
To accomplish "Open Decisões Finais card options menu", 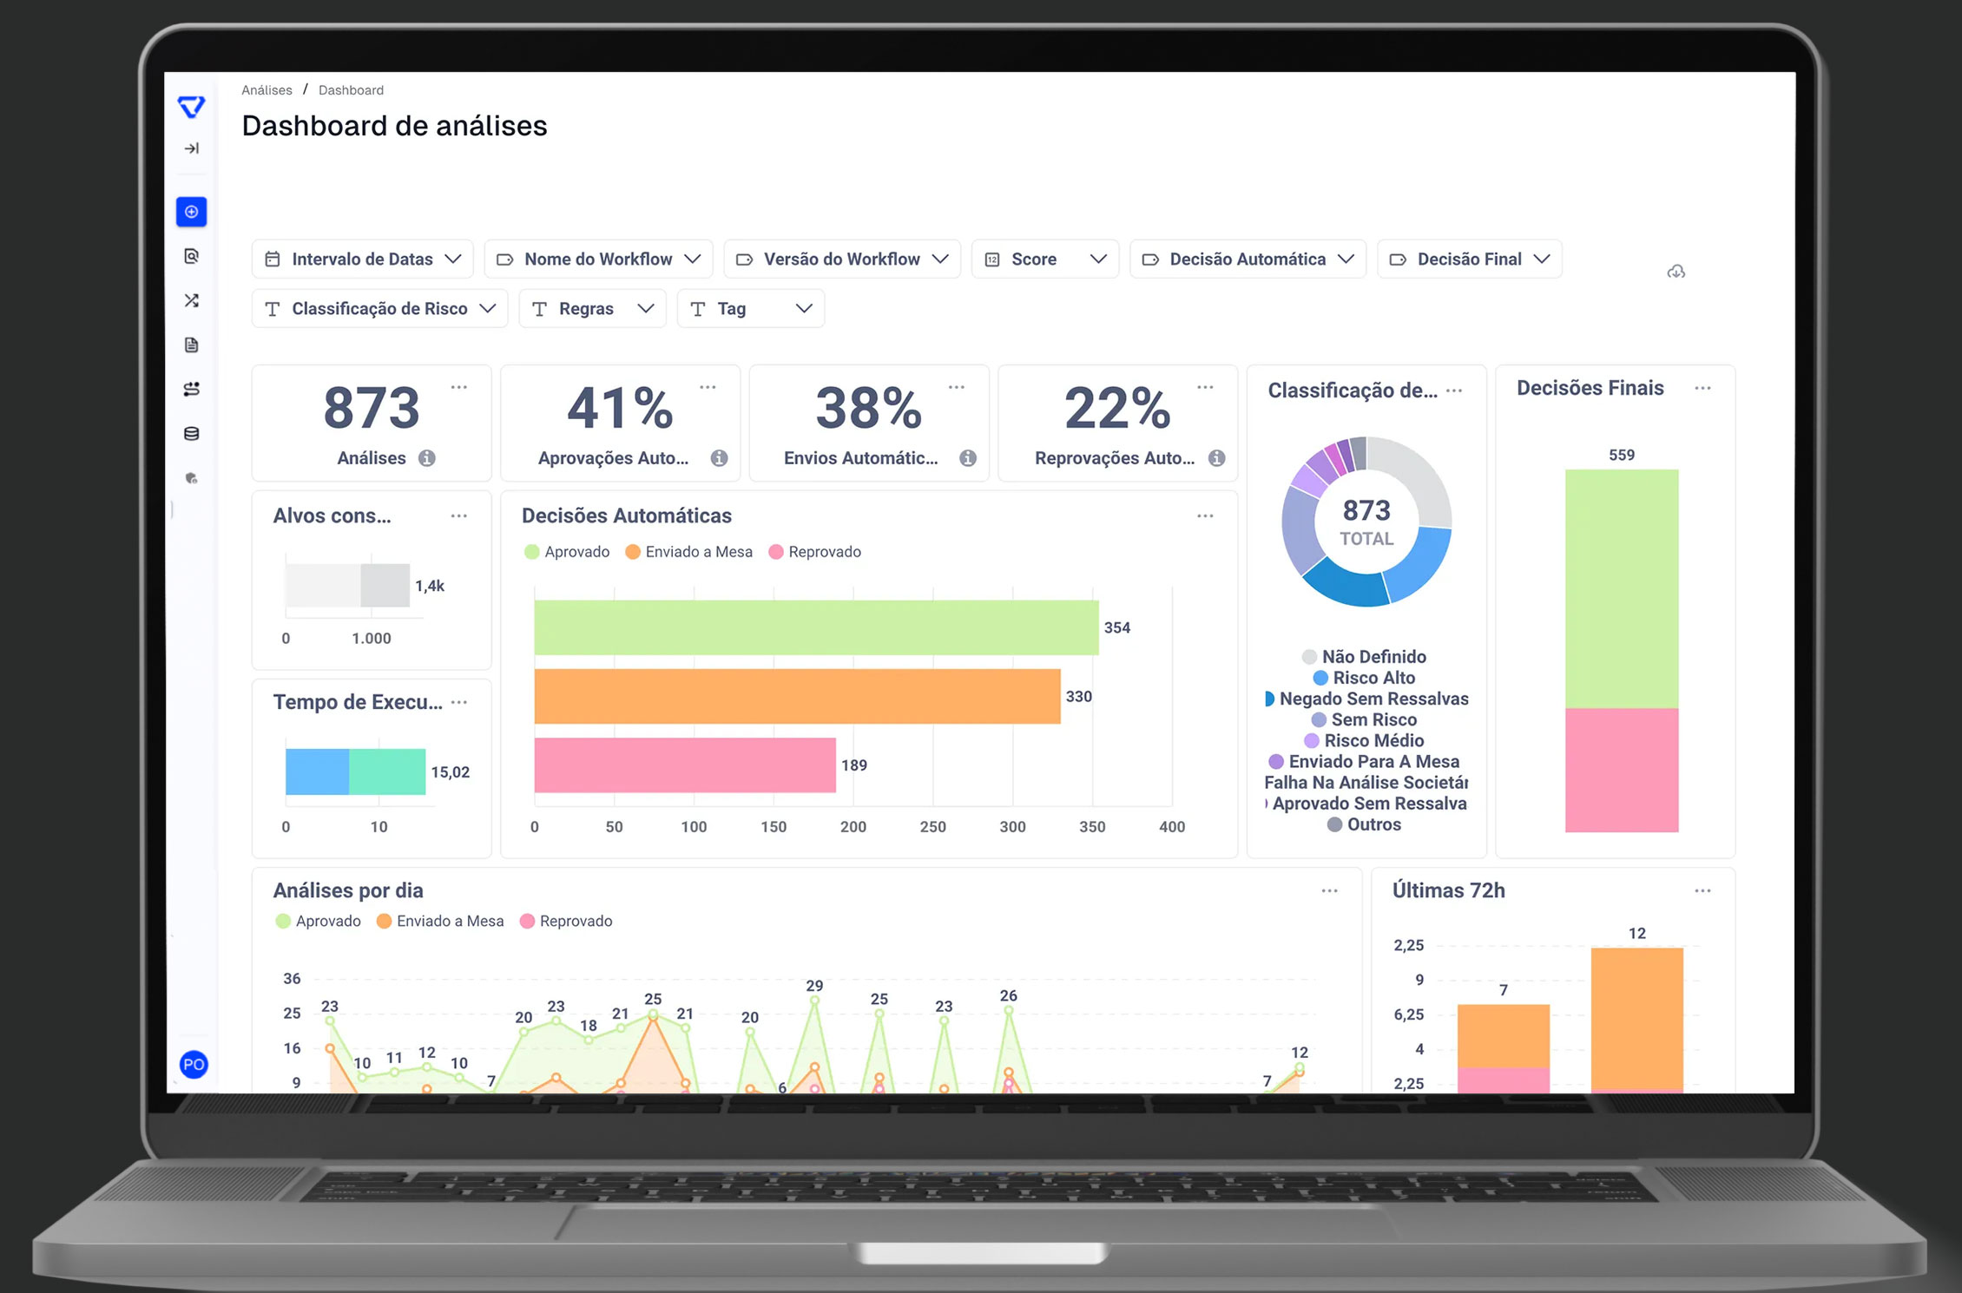I will click(1702, 388).
